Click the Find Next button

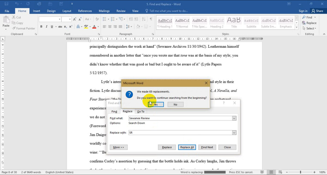click(x=207, y=147)
